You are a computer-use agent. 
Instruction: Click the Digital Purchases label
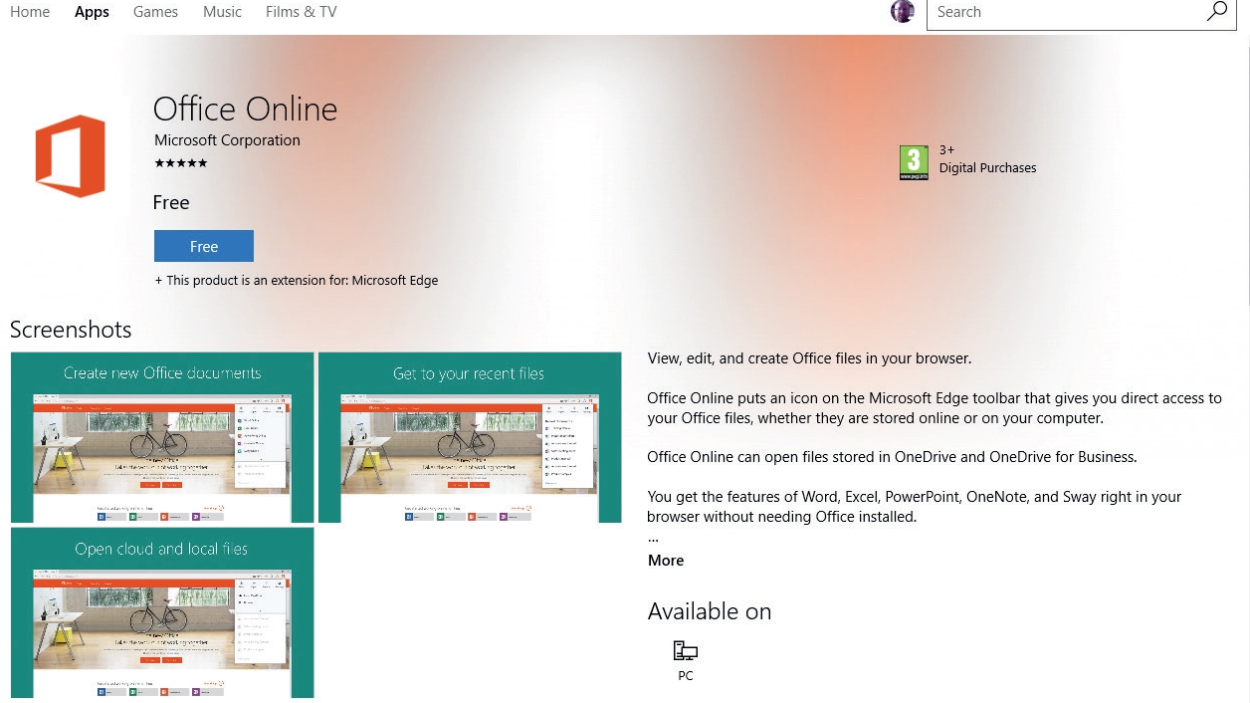coord(987,168)
